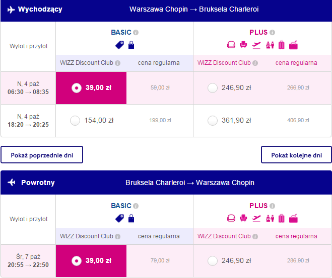Viewport: 332px width, 278px height.
Task: Click Pokaż poprzednie dni button
Action: click(x=42, y=155)
